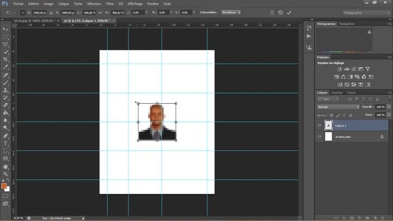Open the blending mode Normal dropdown
The height and width of the screenshot is (221, 393).
(338, 107)
